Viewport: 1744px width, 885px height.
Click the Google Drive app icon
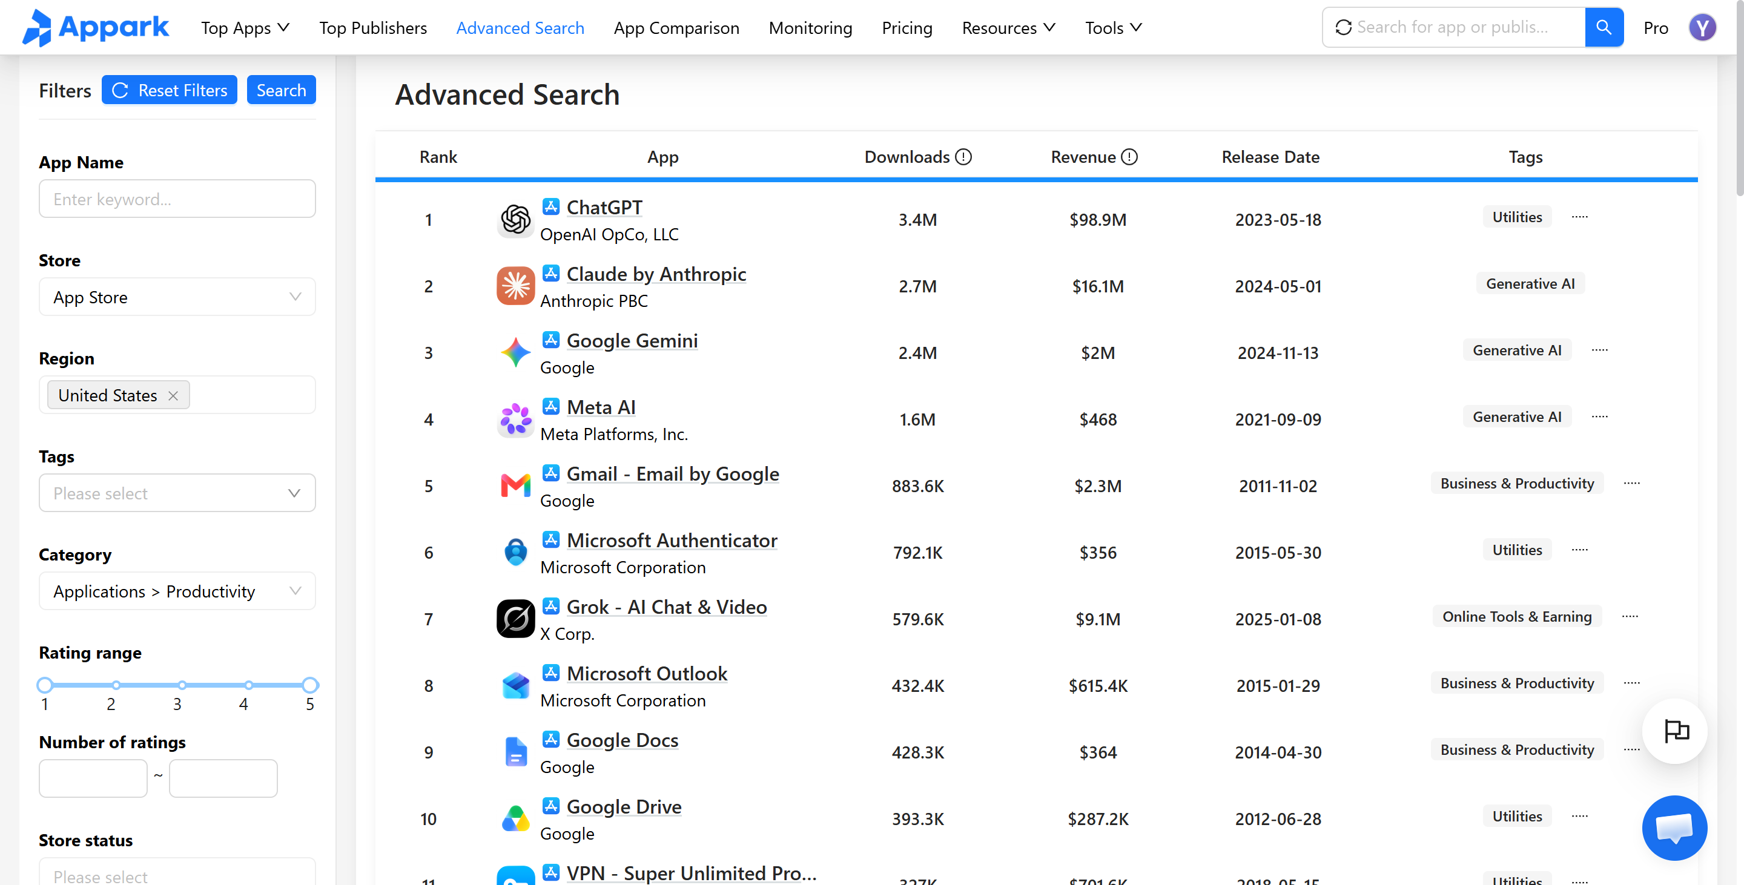click(515, 818)
